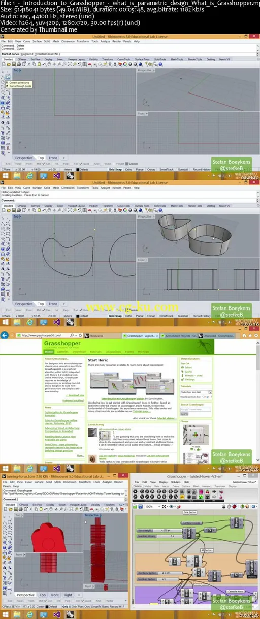This screenshot has width=260, height=619.
Task: Click the download now link in About Grasshopper
Action: [75, 395]
